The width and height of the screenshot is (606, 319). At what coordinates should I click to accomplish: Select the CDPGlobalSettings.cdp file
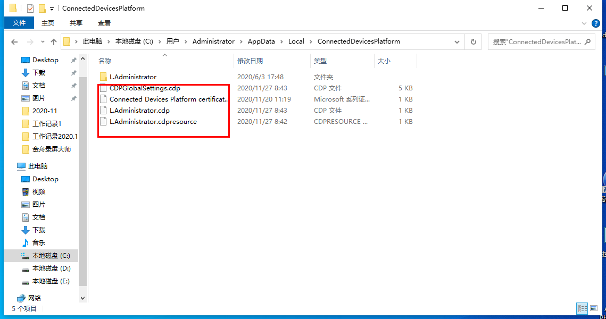pyautogui.click(x=145, y=88)
